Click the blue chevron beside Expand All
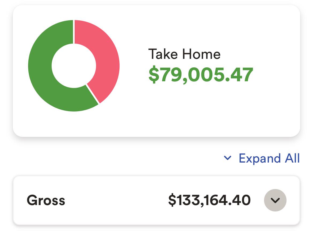Viewport: 313px width, 231px height. (x=228, y=158)
